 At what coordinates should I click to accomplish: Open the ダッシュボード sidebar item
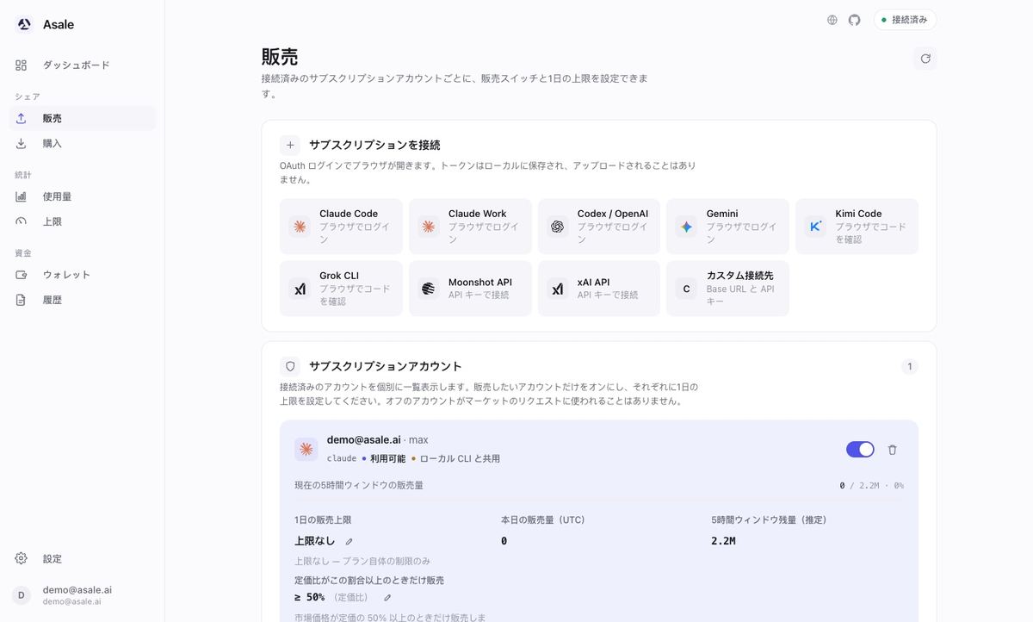tap(83, 65)
